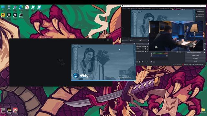
Task: Mute the audio channel speaker icon in OBS mixer
Action: (151, 56)
